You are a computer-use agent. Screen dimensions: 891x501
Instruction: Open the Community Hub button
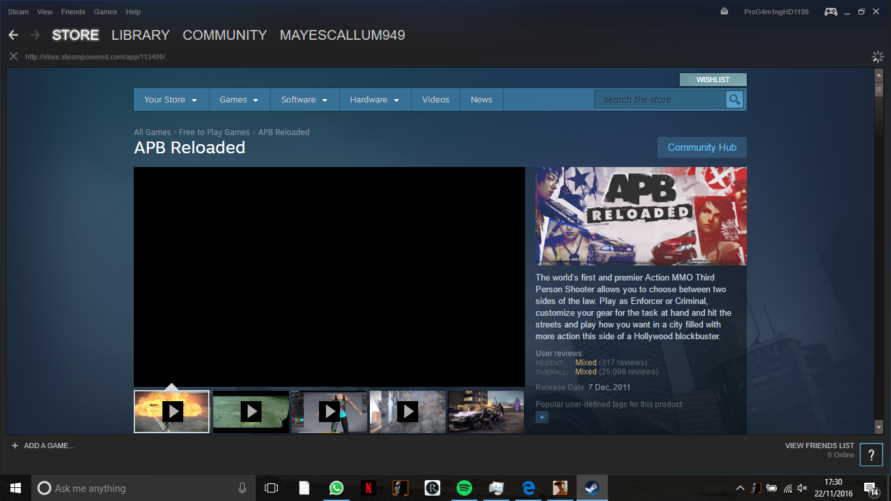click(x=702, y=147)
